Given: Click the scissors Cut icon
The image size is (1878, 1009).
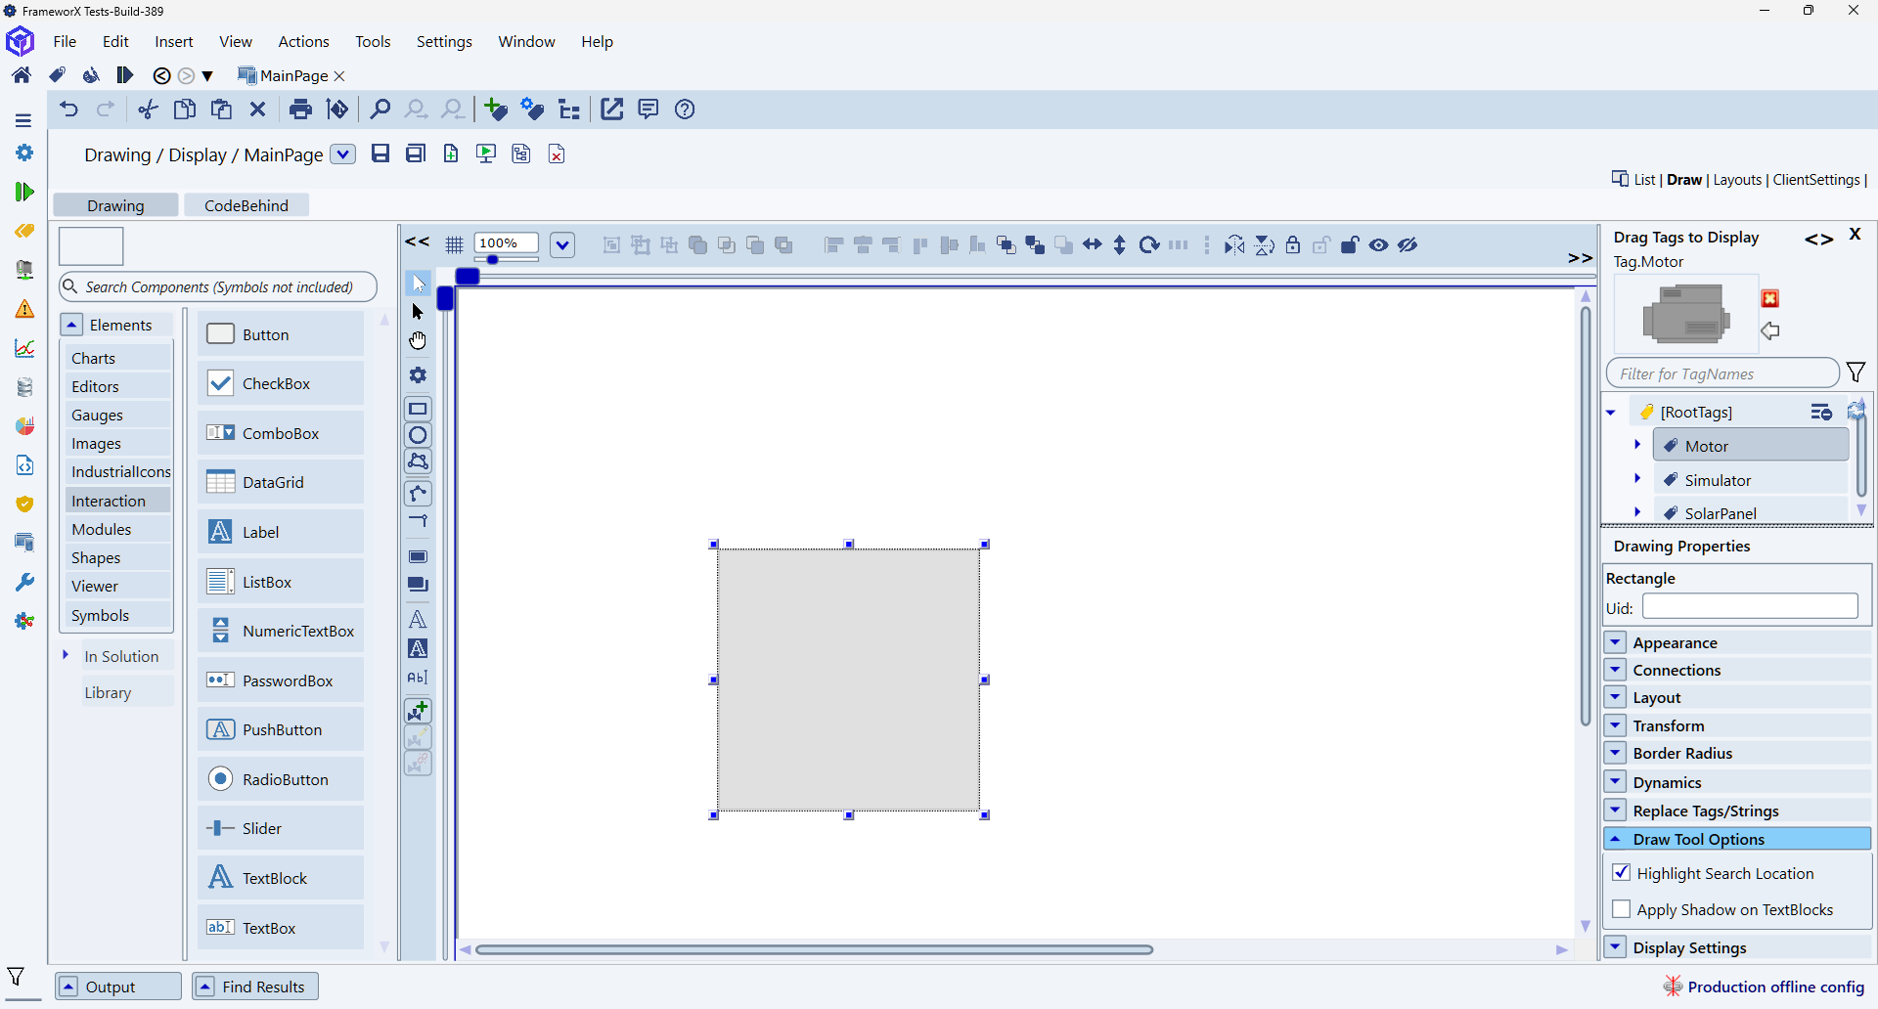Looking at the screenshot, I should click(x=148, y=110).
